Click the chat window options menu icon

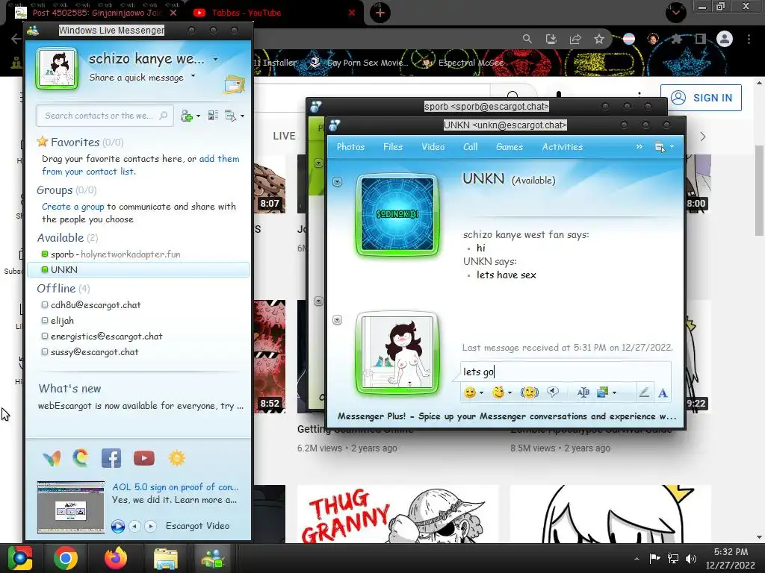660,147
